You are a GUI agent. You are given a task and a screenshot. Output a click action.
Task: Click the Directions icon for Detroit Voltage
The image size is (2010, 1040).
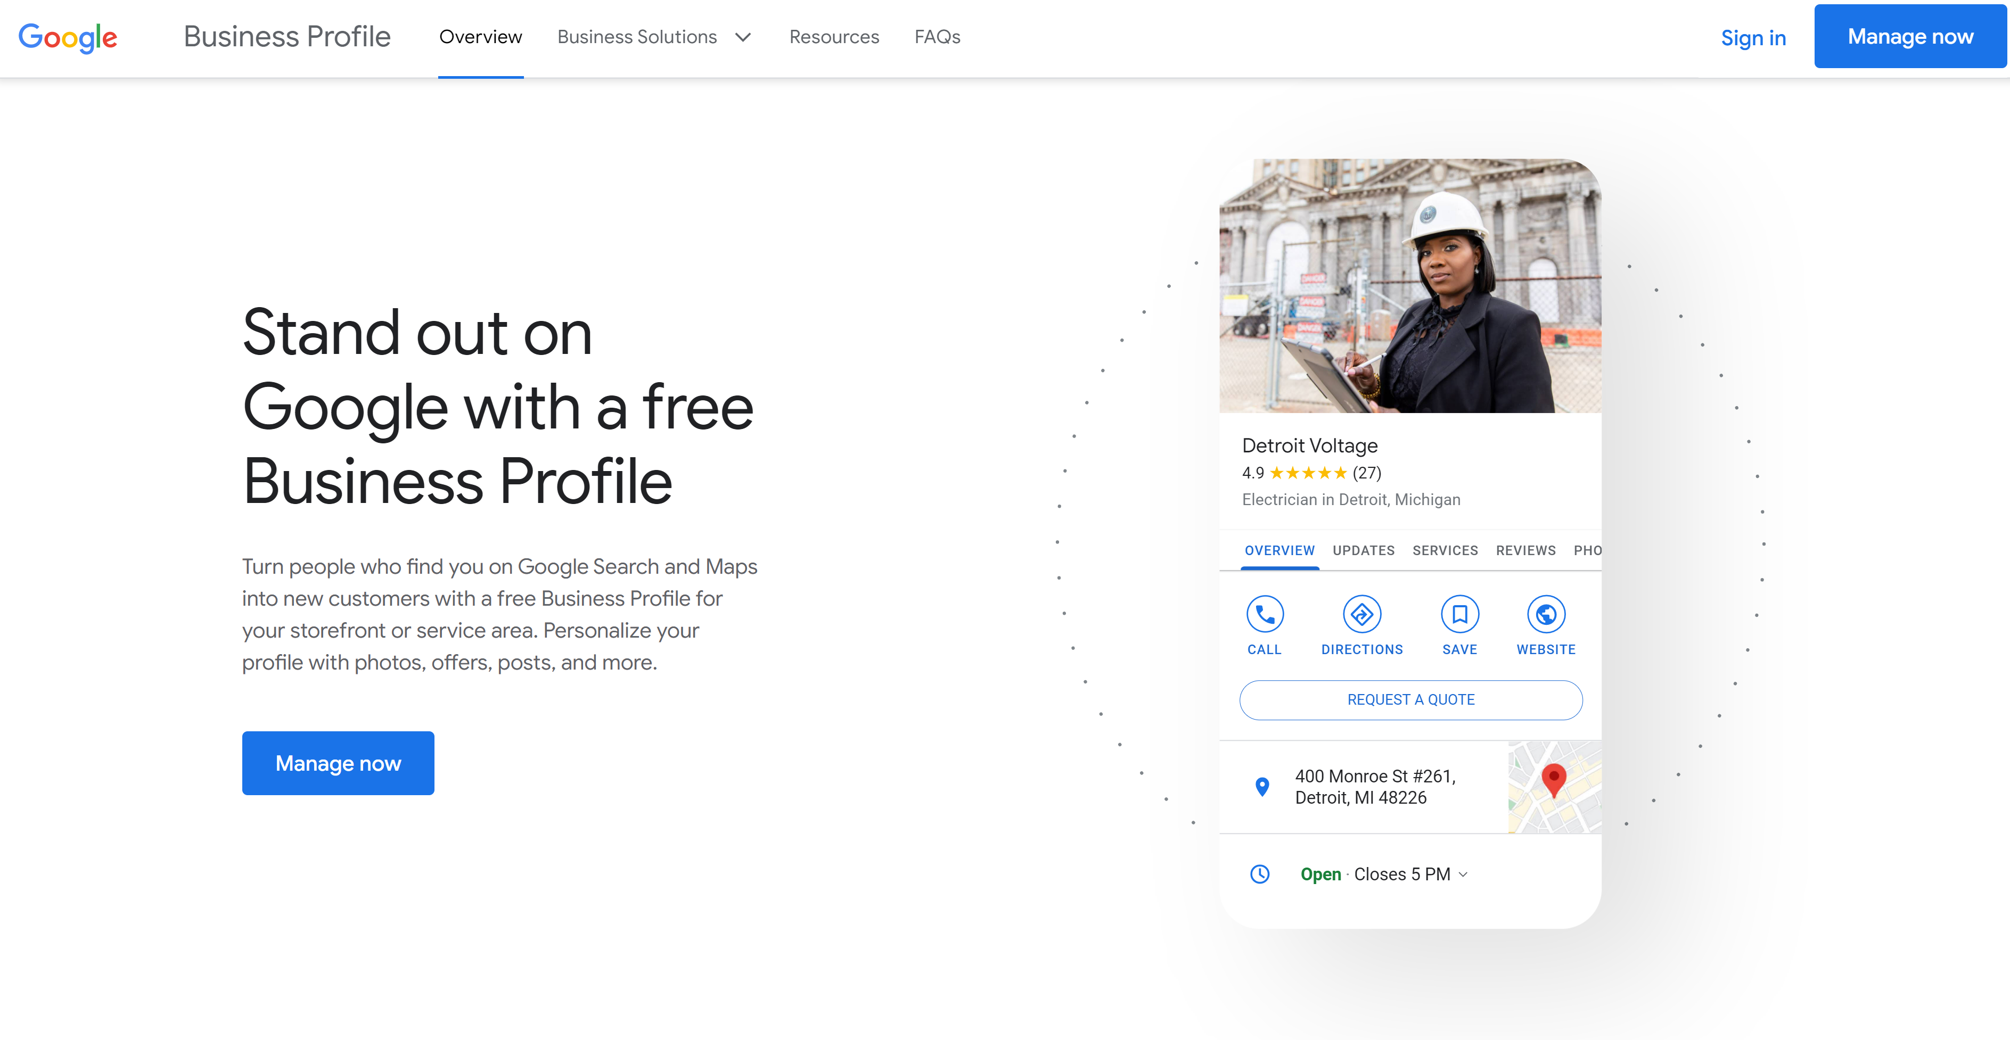coord(1363,615)
